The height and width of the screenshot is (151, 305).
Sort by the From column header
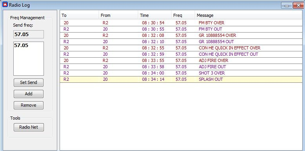(x=118, y=15)
